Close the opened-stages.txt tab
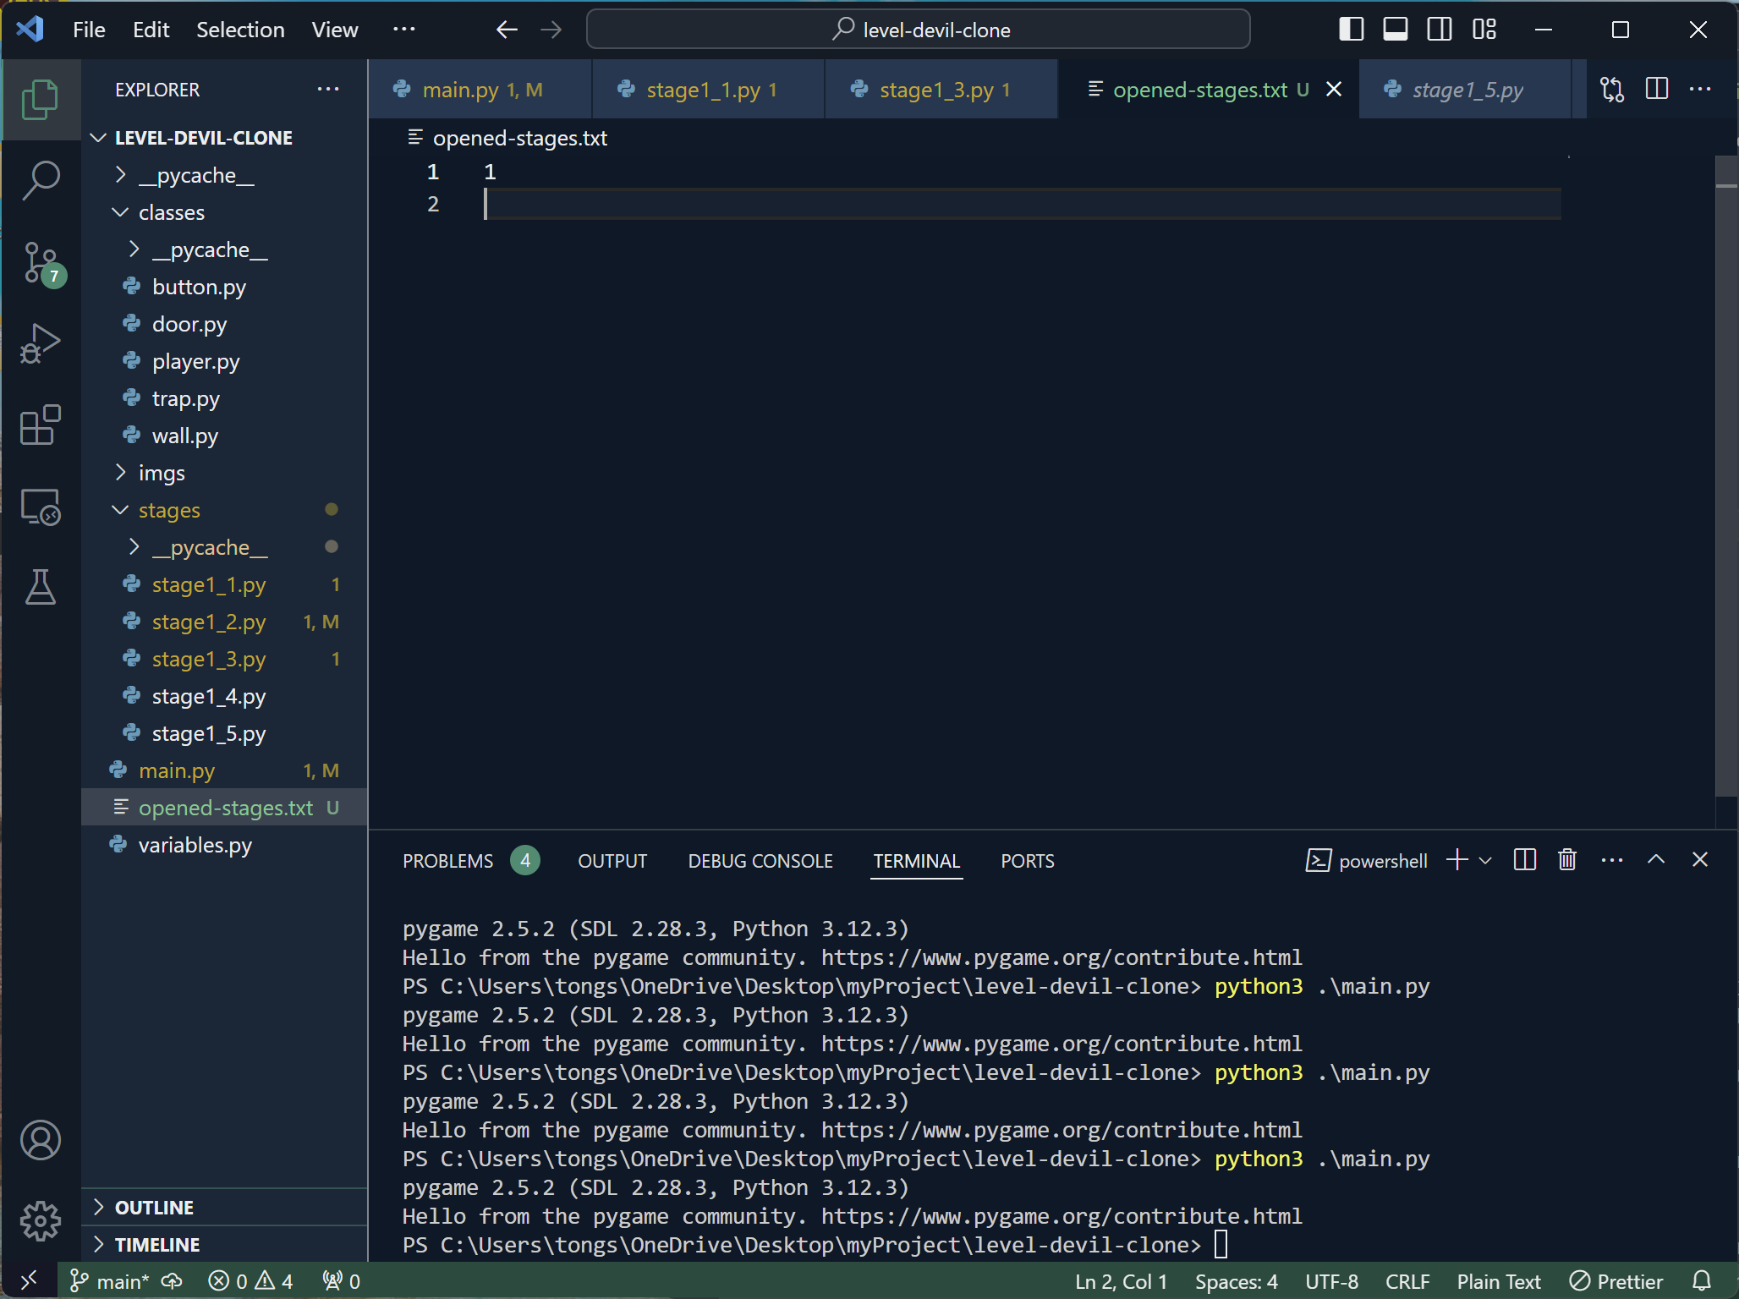The image size is (1739, 1299). pyautogui.click(x=1334, y=89)
